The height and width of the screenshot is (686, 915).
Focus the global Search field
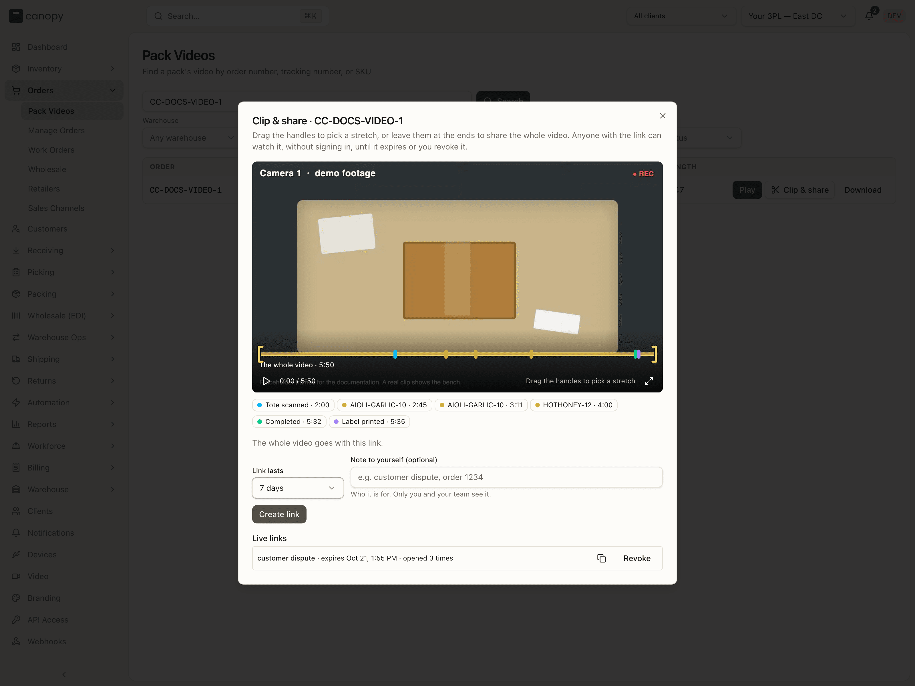238,16
